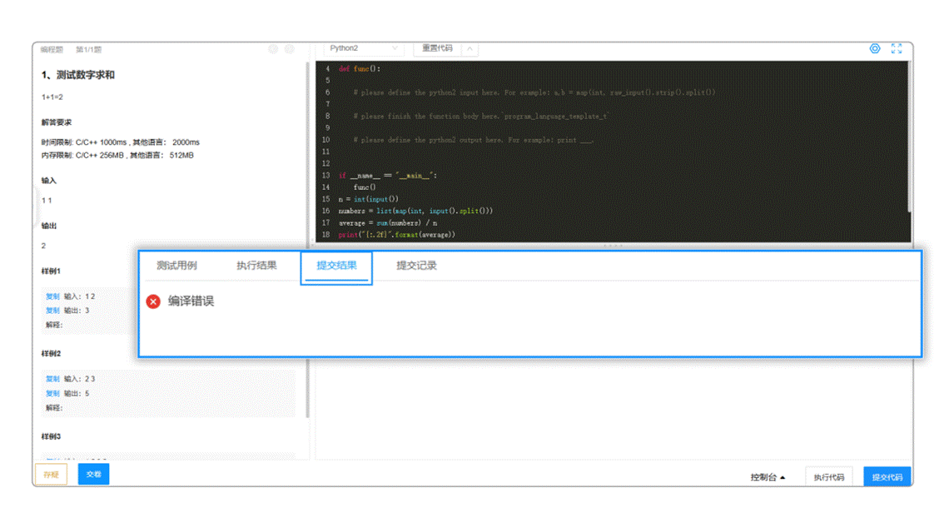Click the 执行代码 run code button

pos(829,477)
